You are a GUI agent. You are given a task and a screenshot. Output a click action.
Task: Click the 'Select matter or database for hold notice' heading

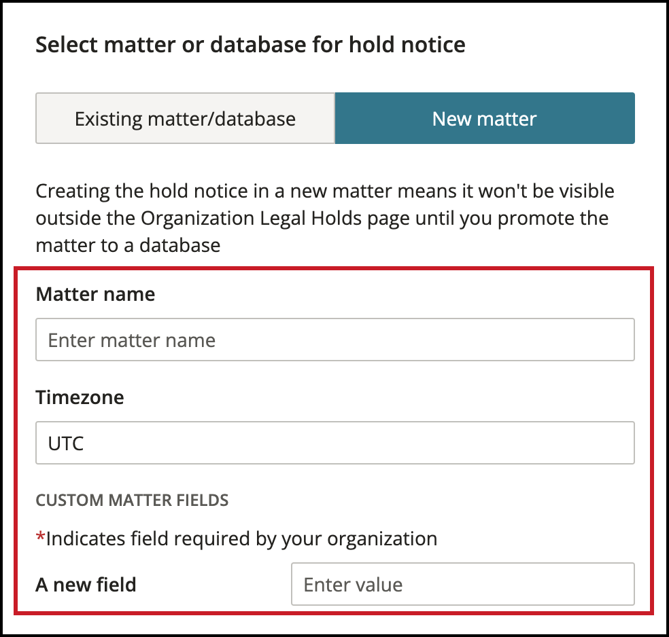tap(250, 44)
